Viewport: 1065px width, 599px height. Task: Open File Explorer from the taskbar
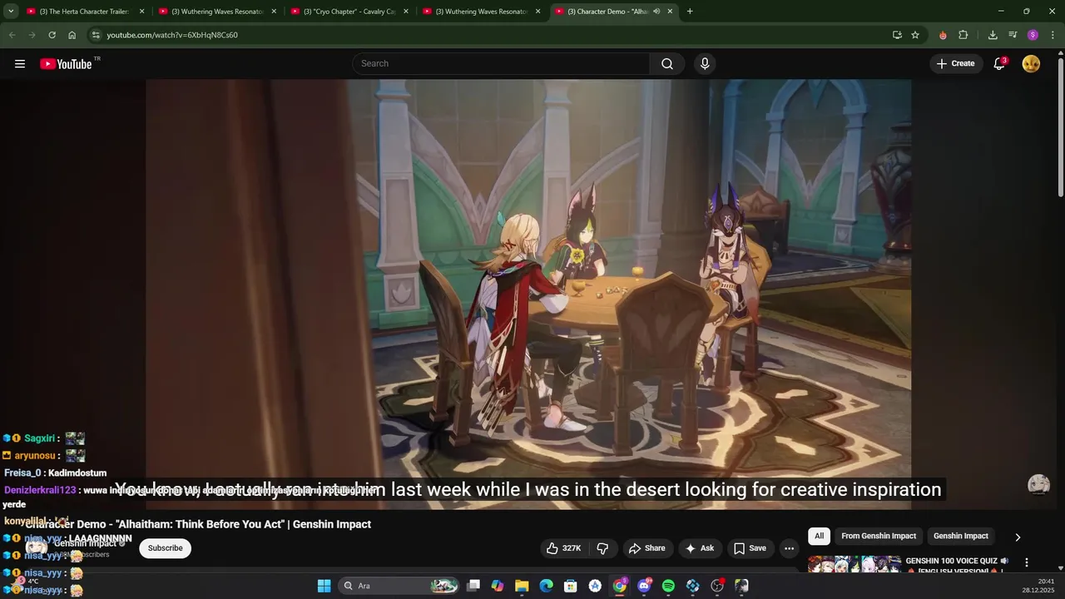click(522, 586)
